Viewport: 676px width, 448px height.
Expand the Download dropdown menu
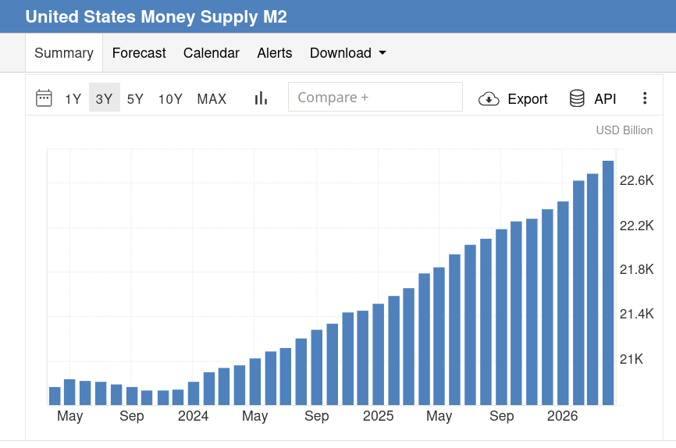coord(348,52)
